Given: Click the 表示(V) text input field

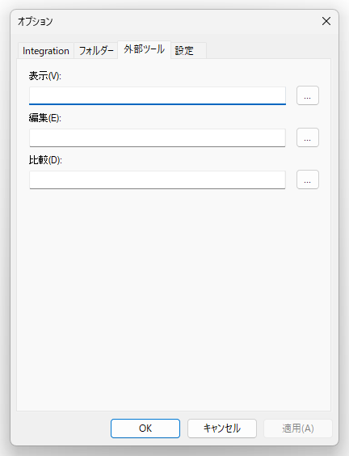Looking at the screenshot, I should [158, 95].
